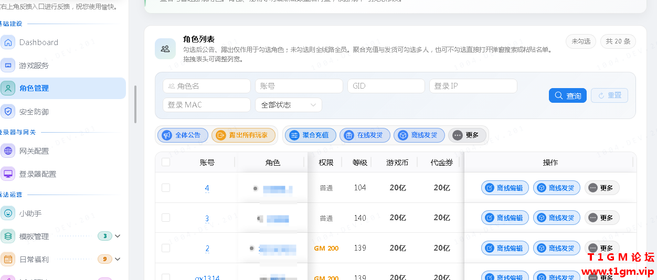Click 离线发货 in account 3 row

pyautogui.click(x=557, y=218)
